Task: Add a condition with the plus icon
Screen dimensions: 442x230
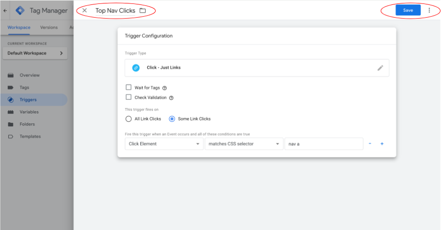Action: point(382,144)
